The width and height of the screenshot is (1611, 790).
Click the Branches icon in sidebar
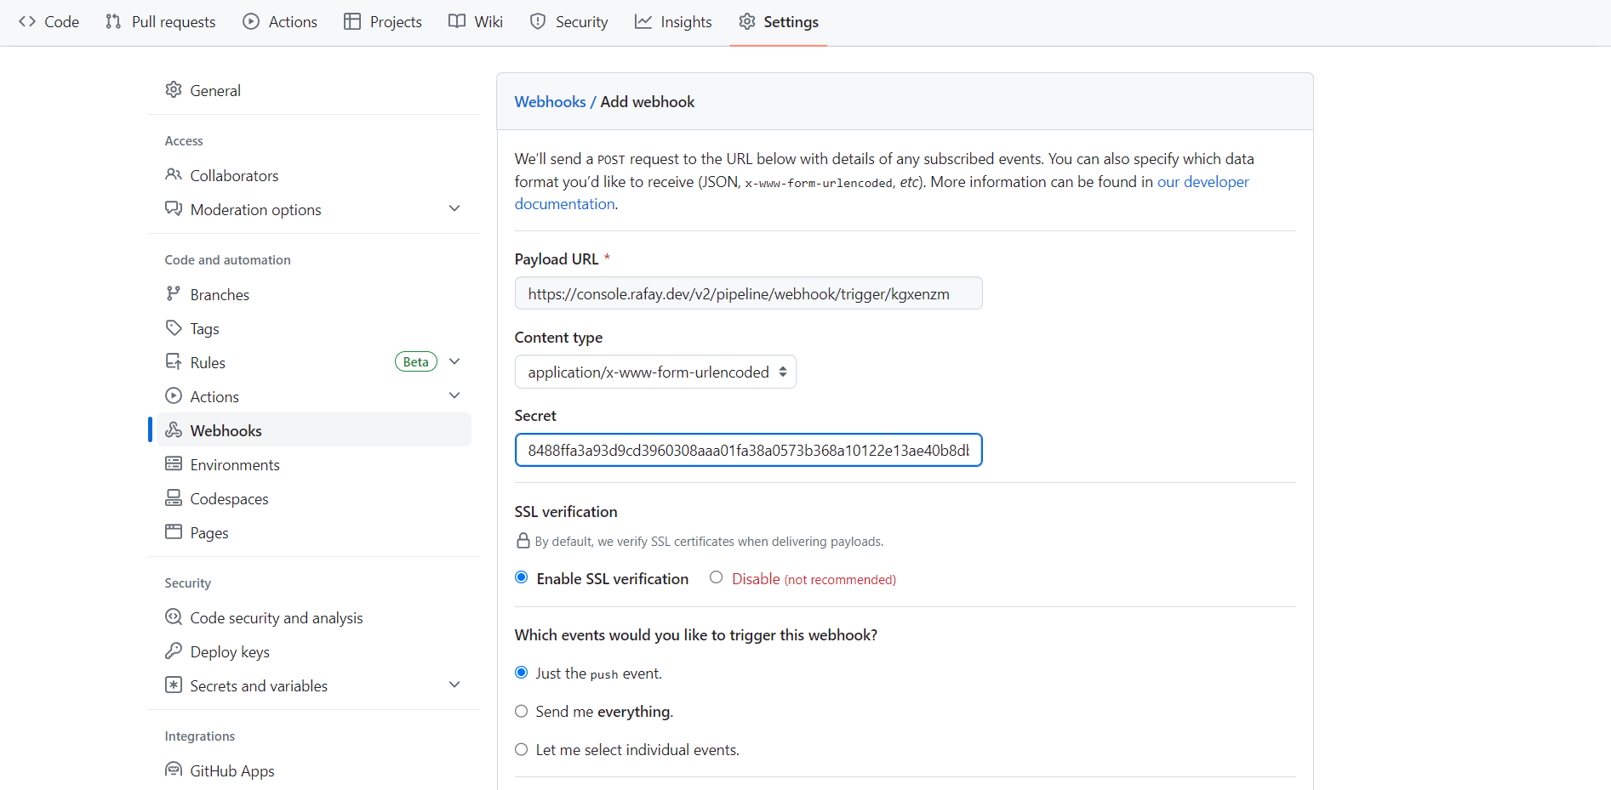tap(174, 294)
